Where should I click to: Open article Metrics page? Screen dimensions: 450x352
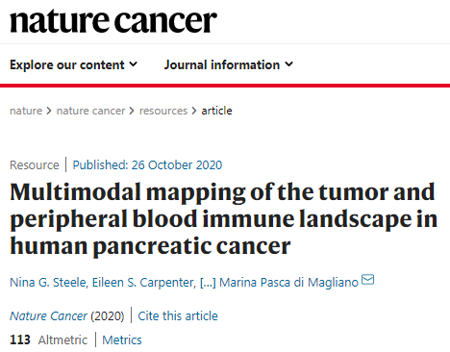click(122, 339)
